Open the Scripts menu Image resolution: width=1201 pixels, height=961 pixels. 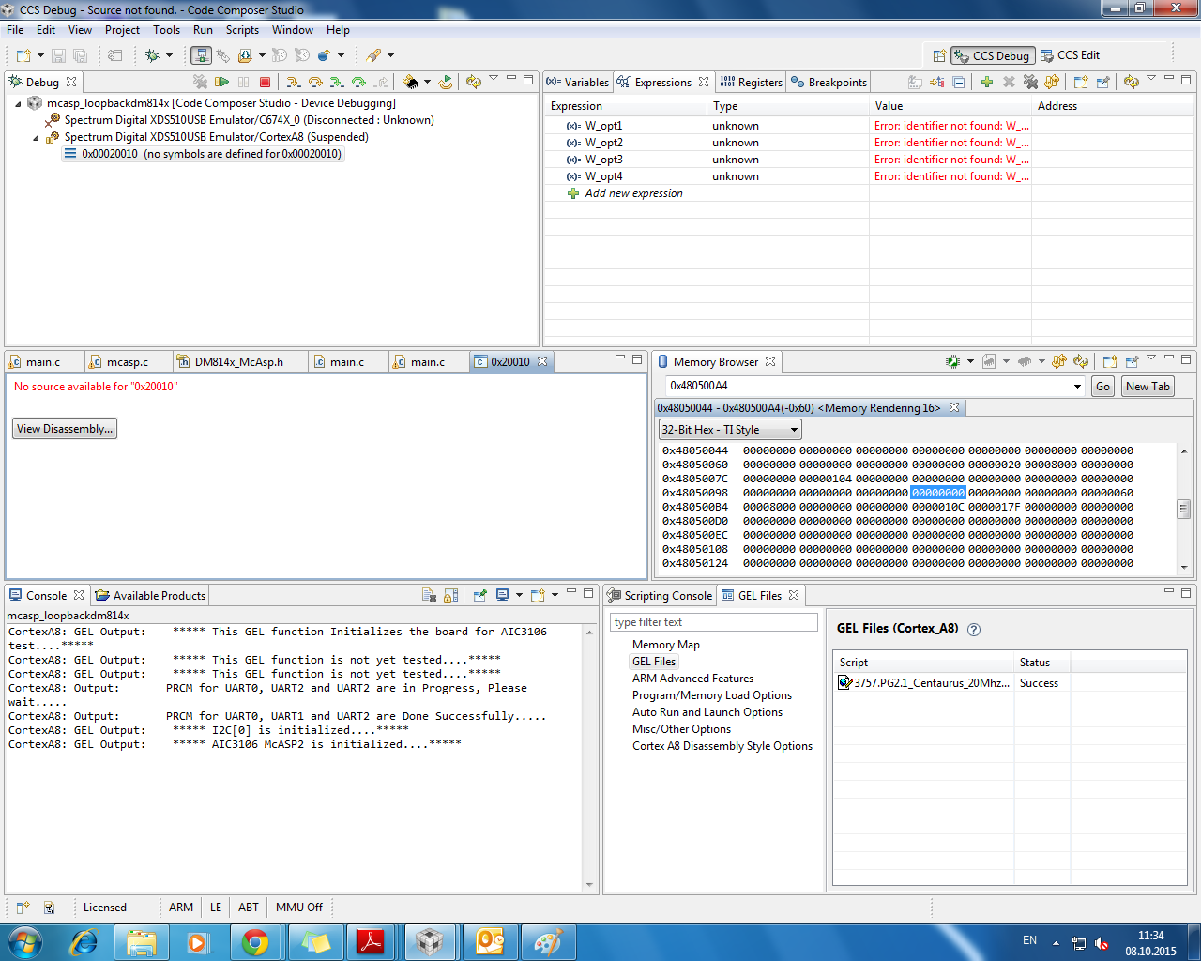coord(242,30)
